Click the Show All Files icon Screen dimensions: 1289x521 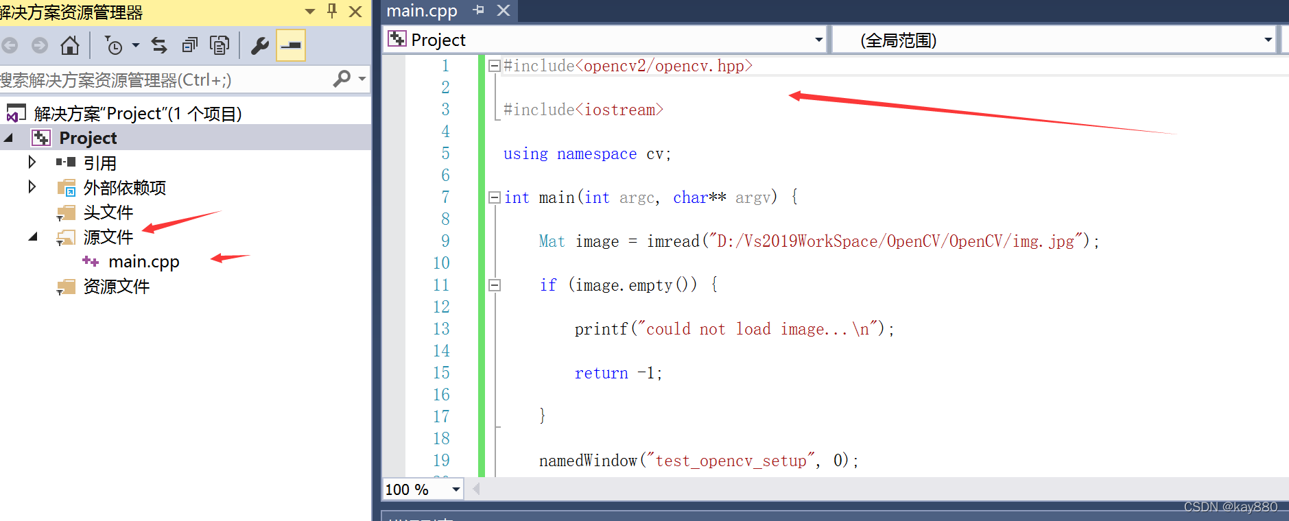220,46
